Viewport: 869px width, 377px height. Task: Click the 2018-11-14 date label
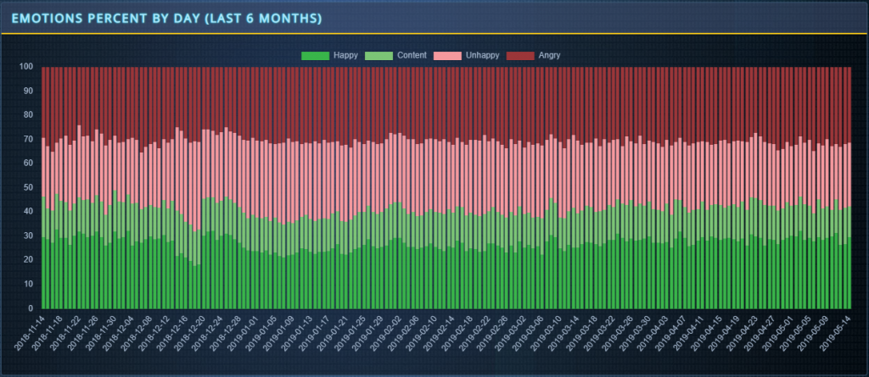[30, 333]
